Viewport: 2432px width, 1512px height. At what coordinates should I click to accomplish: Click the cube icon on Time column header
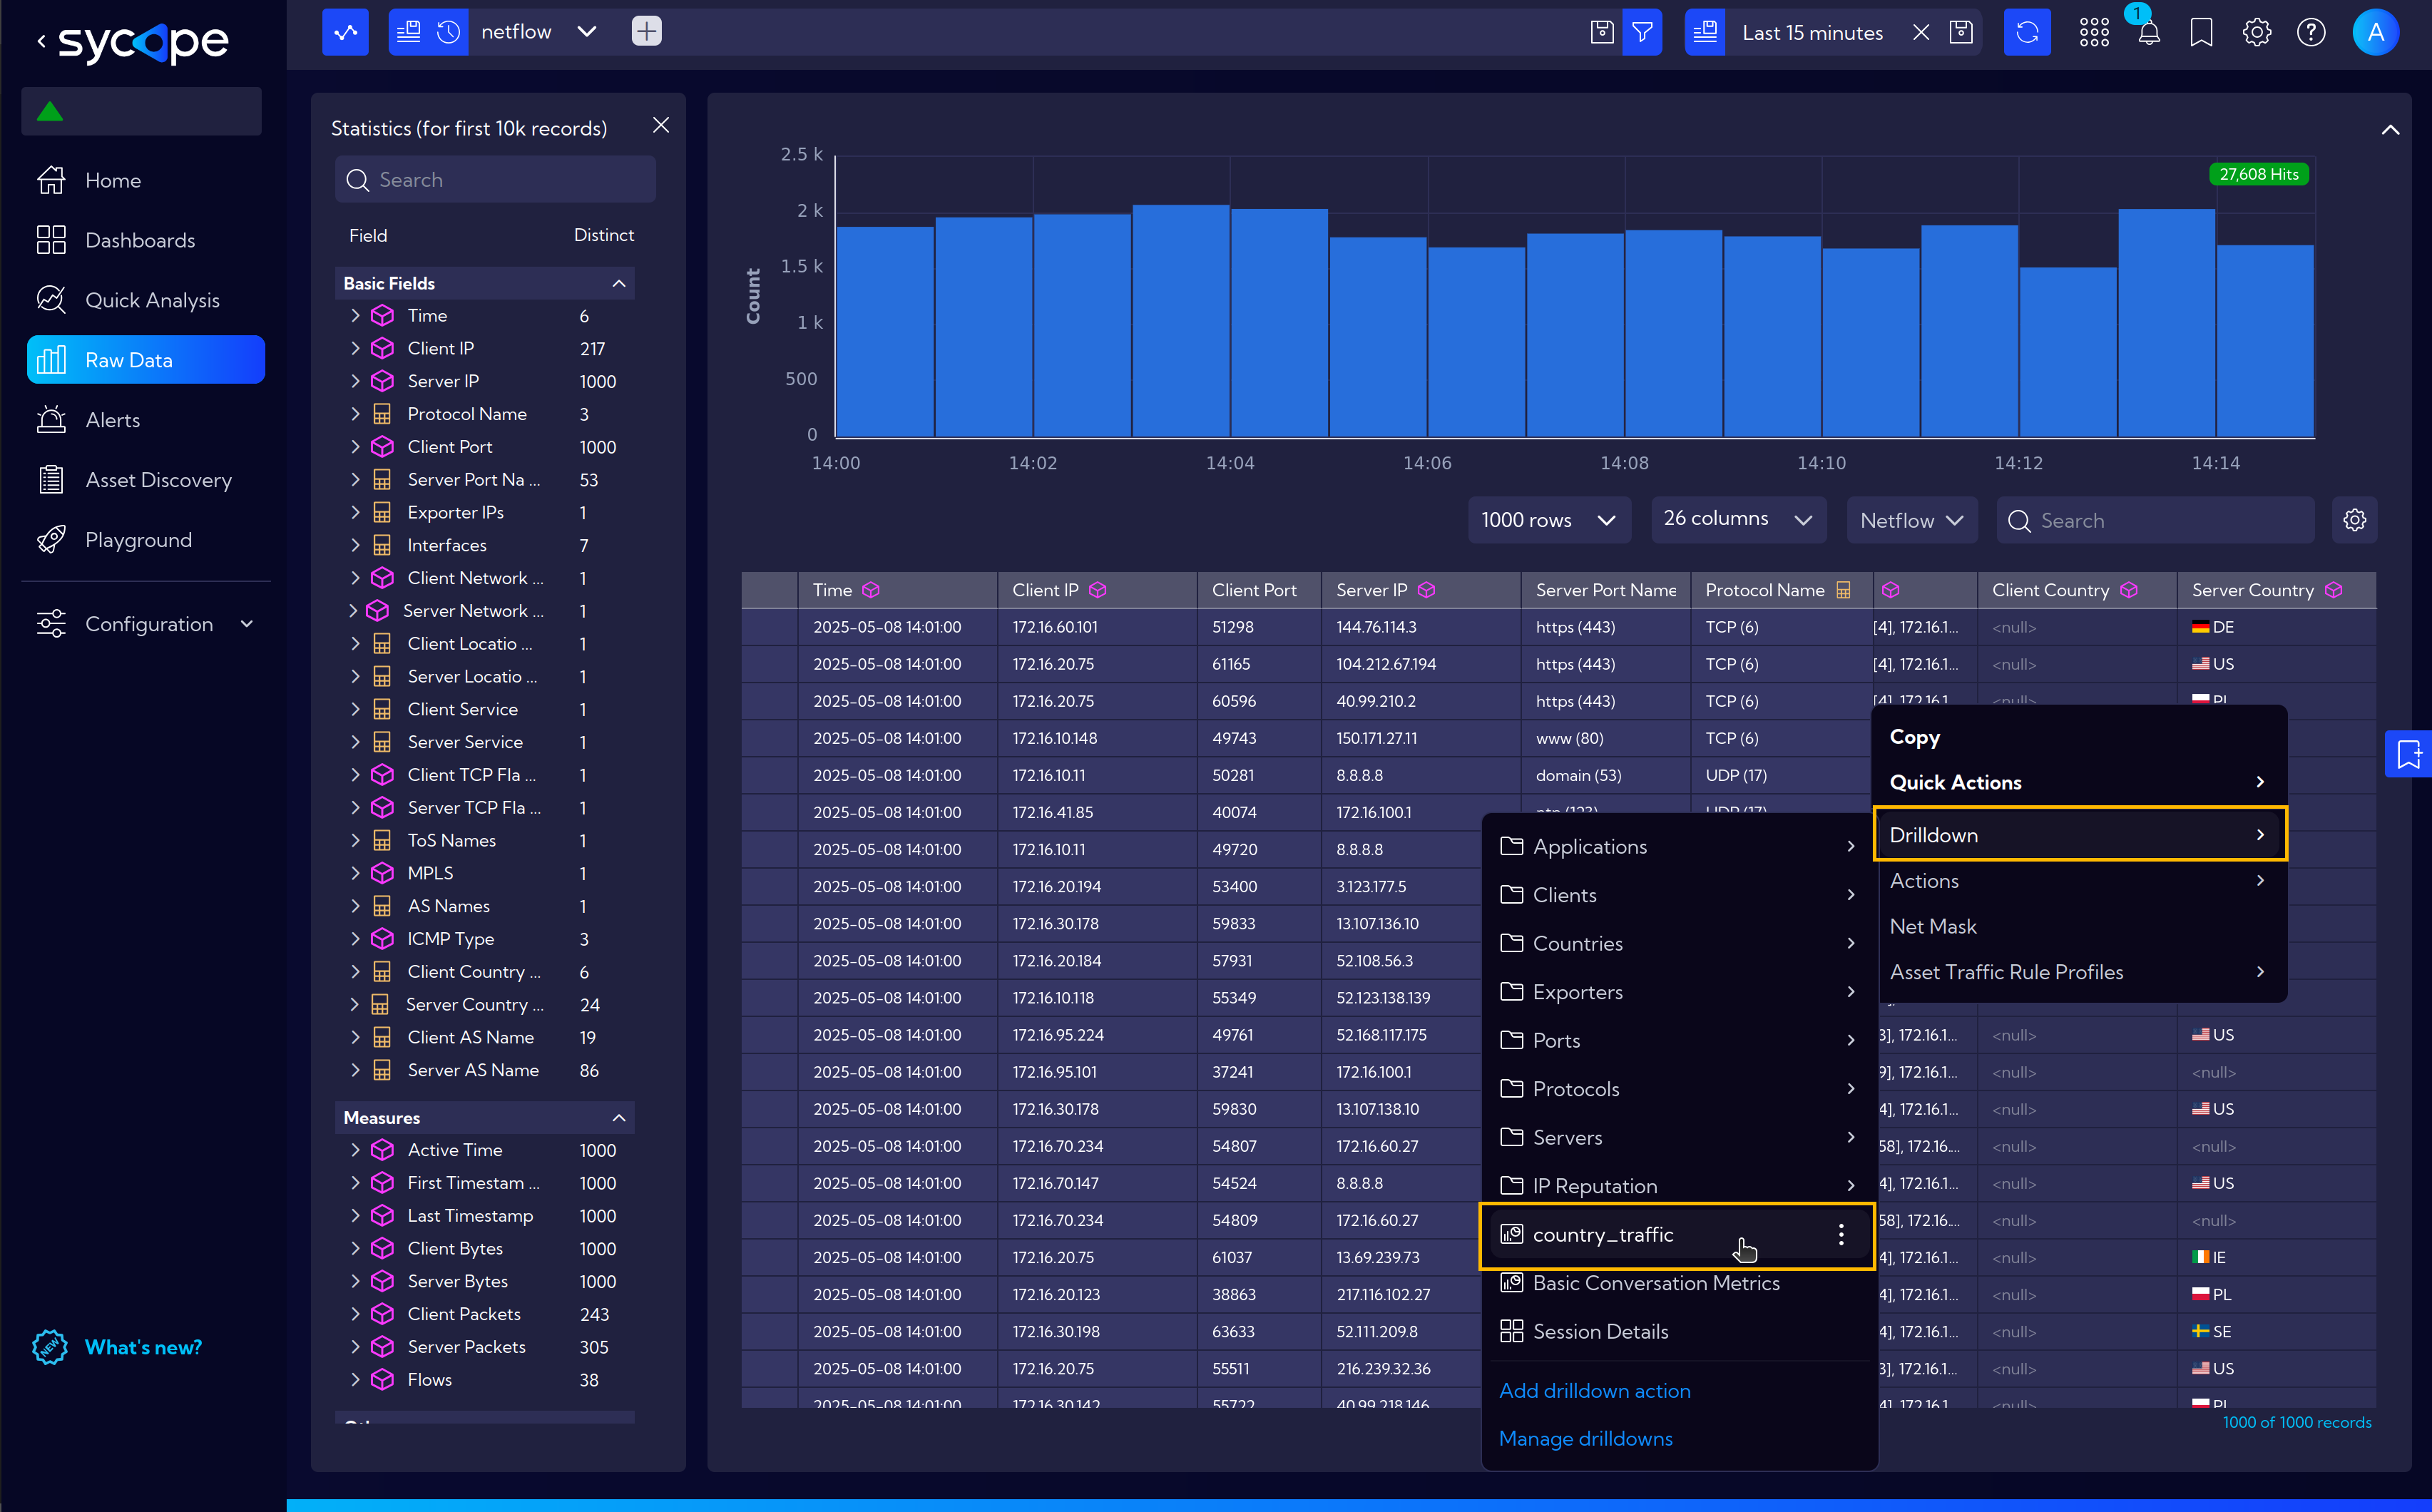click(871, 590)
